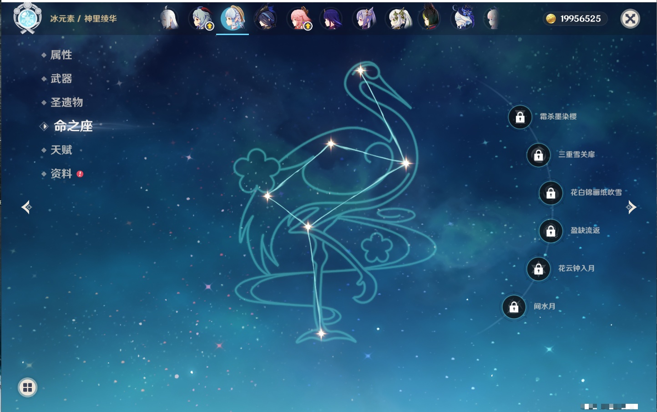Click the star at the crane's foot
This screenshot has width=657, height=412.
click(321, 334)
